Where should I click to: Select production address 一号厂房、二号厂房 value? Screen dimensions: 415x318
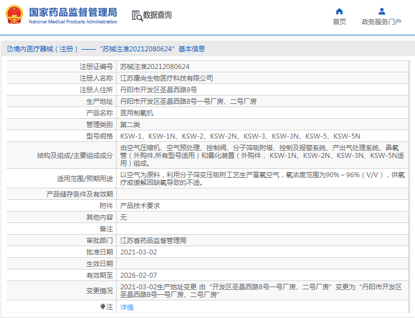(x=188, y=102)
